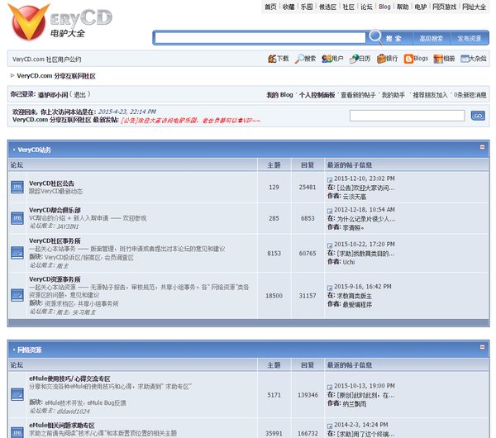Screen dimensions: 496x438
Task: Open 帮助 in the top navigation
Action: click(403, 7)
